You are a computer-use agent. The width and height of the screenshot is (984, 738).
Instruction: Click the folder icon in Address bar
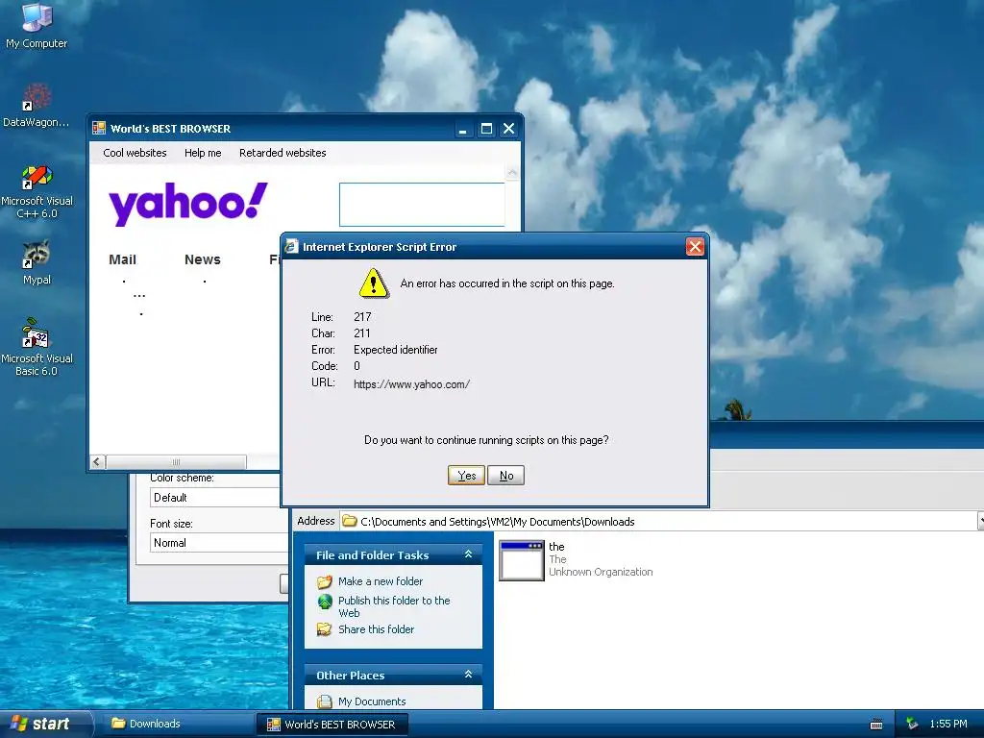[x=350, y=521]
